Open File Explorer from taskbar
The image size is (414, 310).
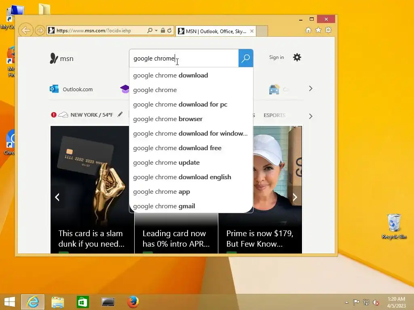57,302
